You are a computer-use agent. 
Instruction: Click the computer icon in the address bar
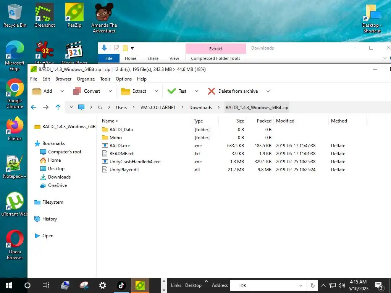pos(81,107)
